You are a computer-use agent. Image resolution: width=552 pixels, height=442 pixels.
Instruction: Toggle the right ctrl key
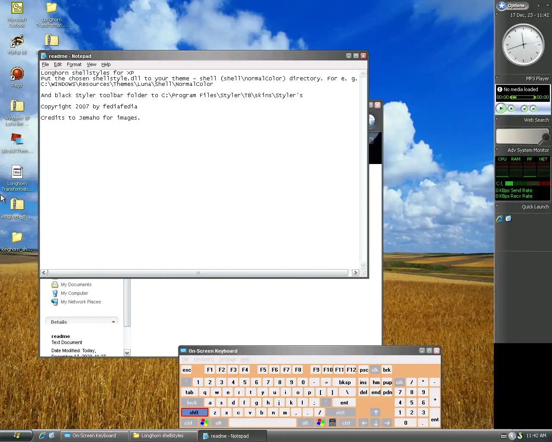(x=346, y=423)
